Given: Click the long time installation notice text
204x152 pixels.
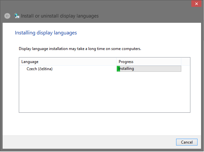Looking at the screenshot, I should (80, 49).
